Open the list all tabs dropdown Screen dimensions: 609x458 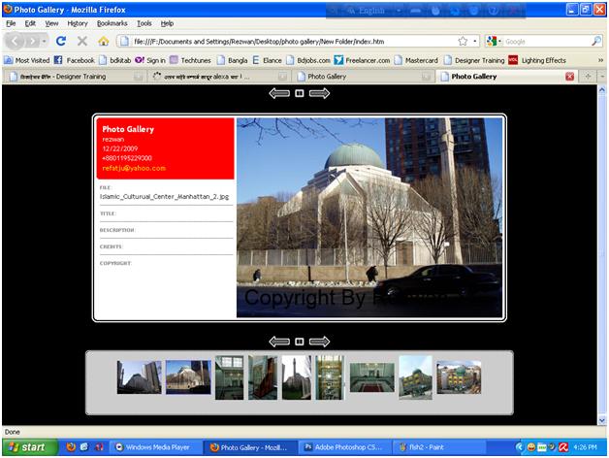tap(602, 77)
